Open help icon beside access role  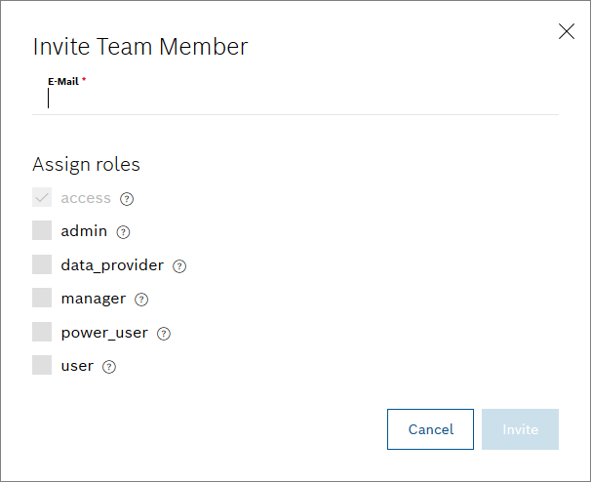pos(127,199)
